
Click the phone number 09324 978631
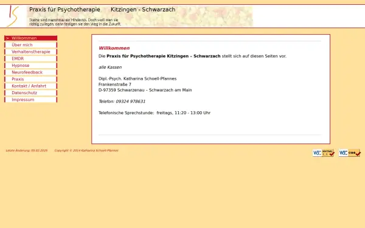pos(130,102)
